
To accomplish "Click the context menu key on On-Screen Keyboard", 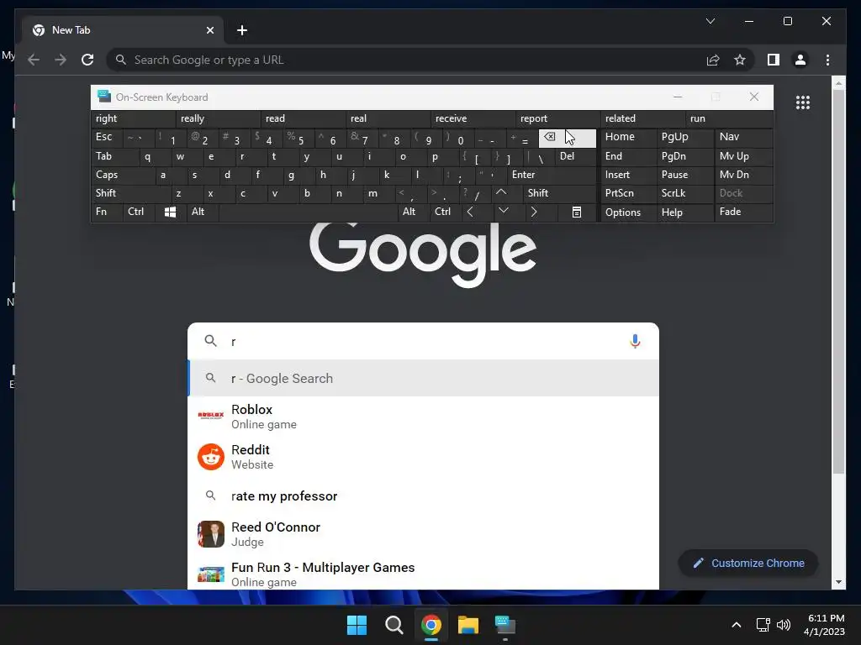I will pos(577,212).
